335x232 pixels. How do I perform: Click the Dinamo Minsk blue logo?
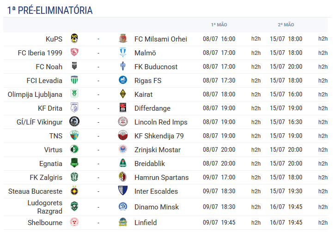coord(123,207)
